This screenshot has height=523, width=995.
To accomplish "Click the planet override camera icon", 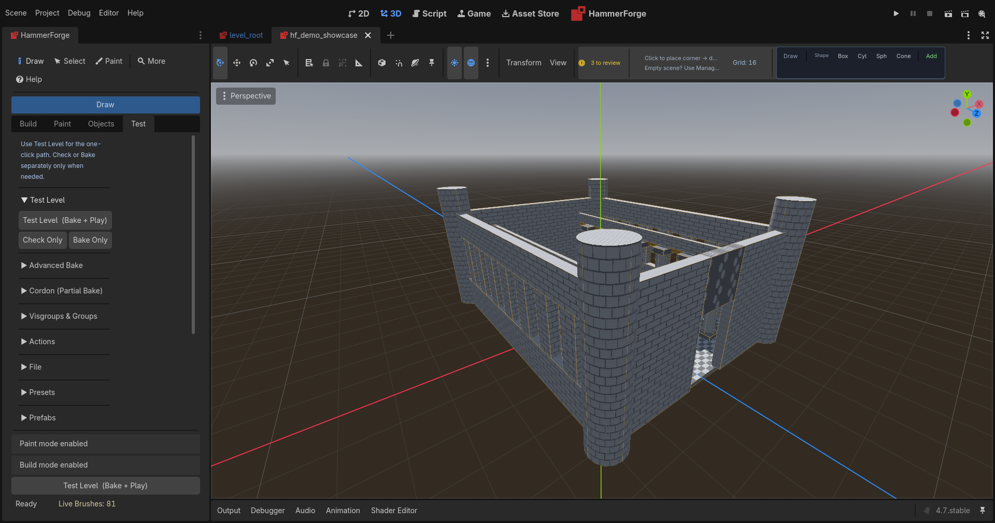I will (x=415, y=63).
